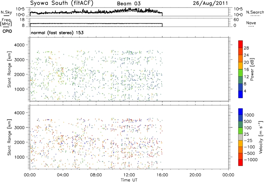The width and height of the screenshot is (264, 182).
Task: Click the "20:00" time axis label
Action: [x=195, y=175]
